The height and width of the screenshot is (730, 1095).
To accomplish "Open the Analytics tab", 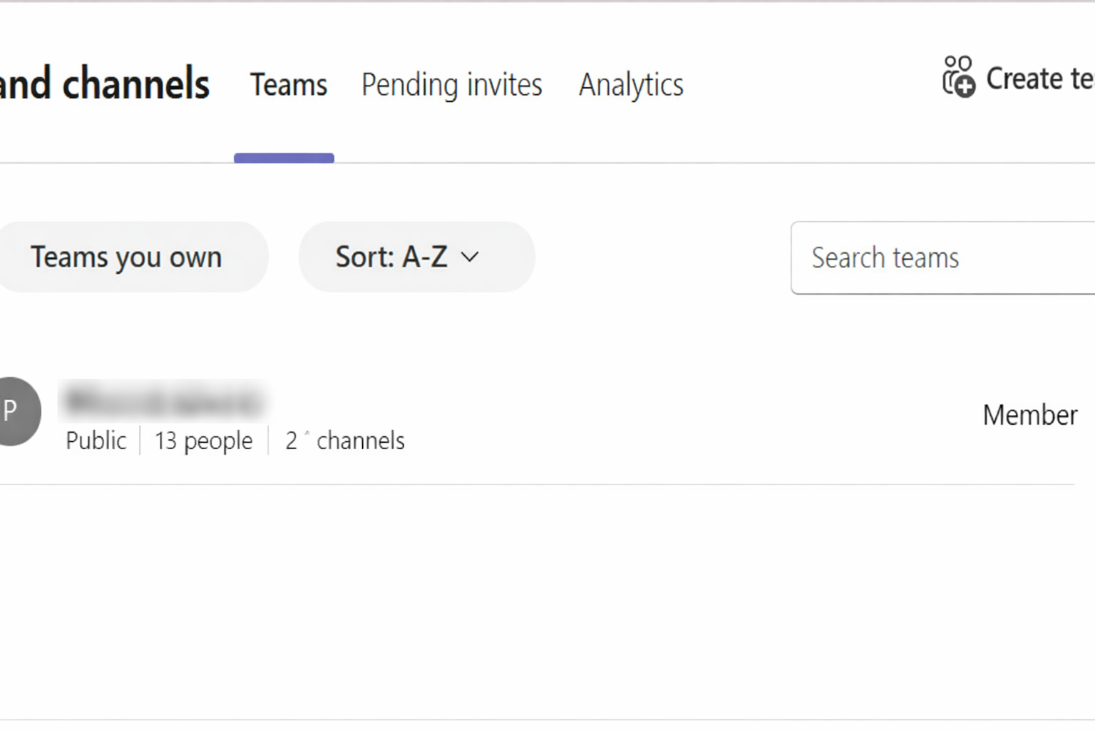I will coord(630,84).
